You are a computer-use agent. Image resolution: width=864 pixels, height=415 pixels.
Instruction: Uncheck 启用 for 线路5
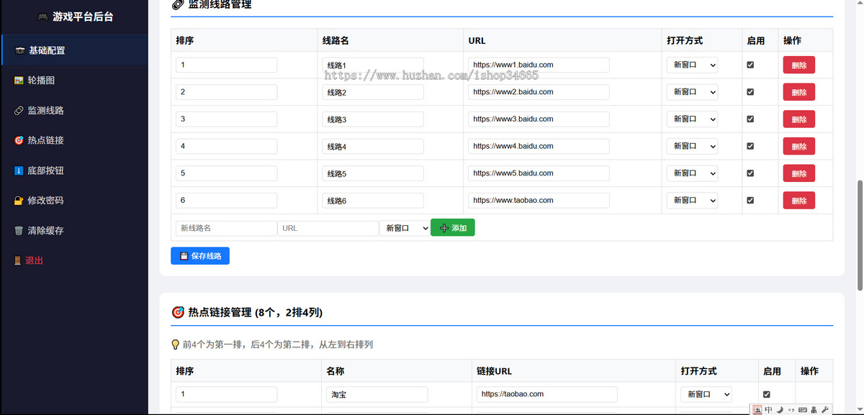click(x=750, y=173)
